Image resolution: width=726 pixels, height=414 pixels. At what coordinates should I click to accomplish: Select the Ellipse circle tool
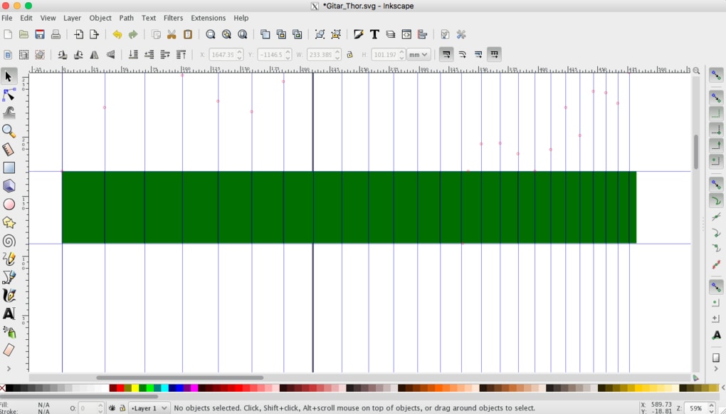(9, 204)
